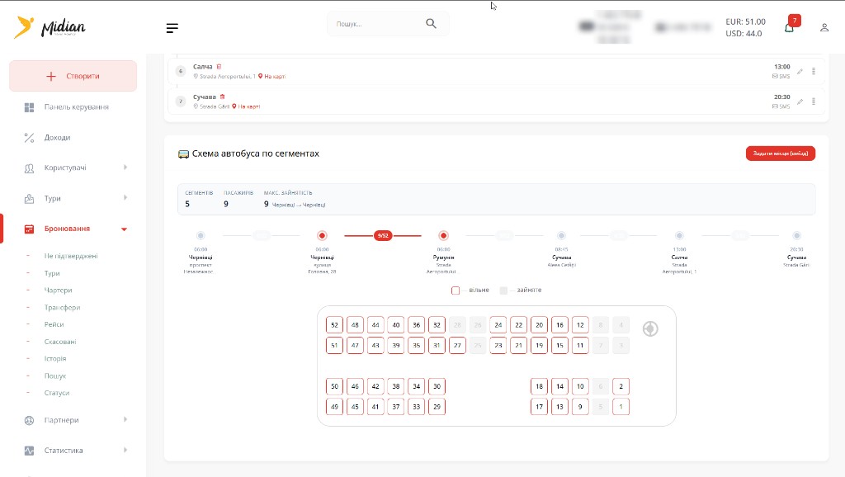The width and height of the screenshot is (845, 477).
Task: Open the notifications bell icon
Action: 789,28
